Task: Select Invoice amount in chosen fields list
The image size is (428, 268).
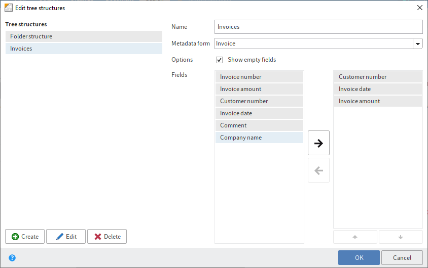Action: [378, 101]
